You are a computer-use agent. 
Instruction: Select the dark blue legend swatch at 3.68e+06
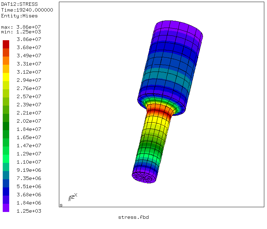coord(6,192)
